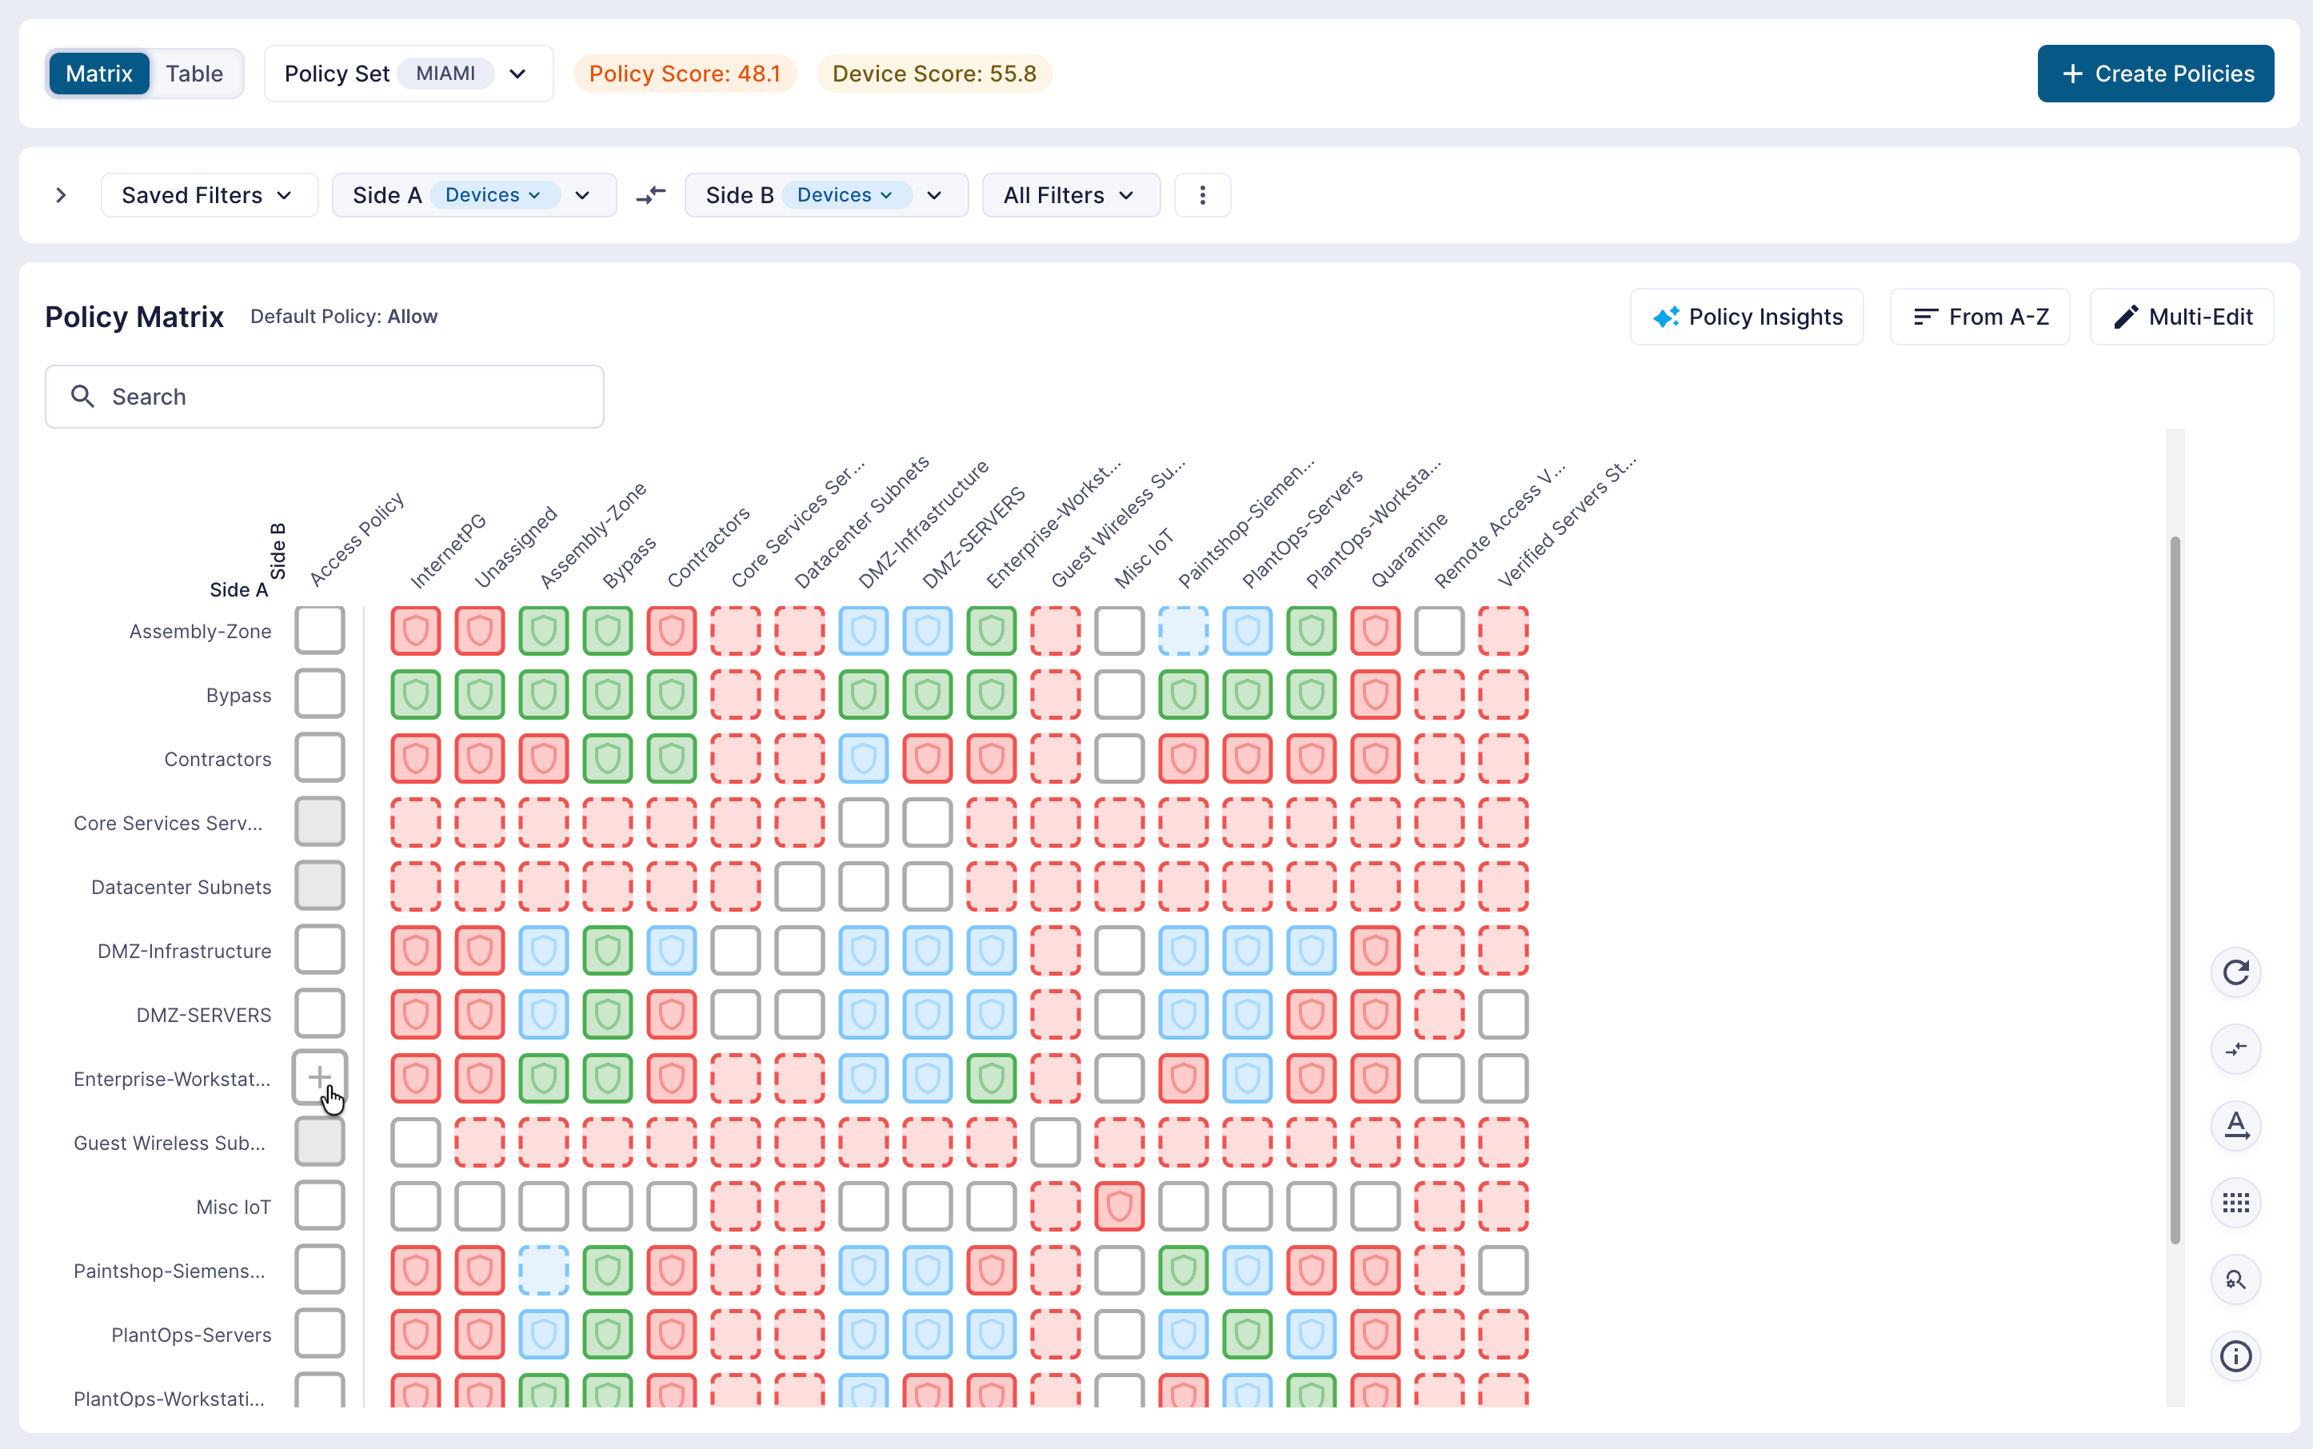Image resolution: width=2313 pixels, height=1449 pixels.
Task: Toggle the Misc IoT Access Policy checkbox
Action: point(319,1207)
